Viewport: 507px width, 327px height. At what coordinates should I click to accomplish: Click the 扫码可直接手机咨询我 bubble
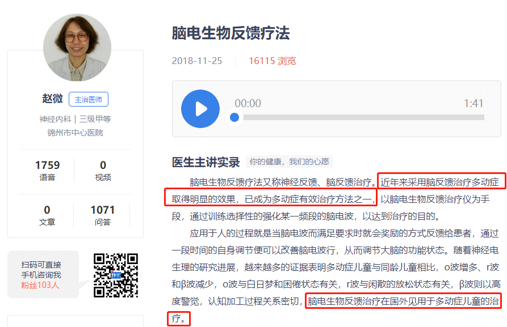tap(41, 274)
